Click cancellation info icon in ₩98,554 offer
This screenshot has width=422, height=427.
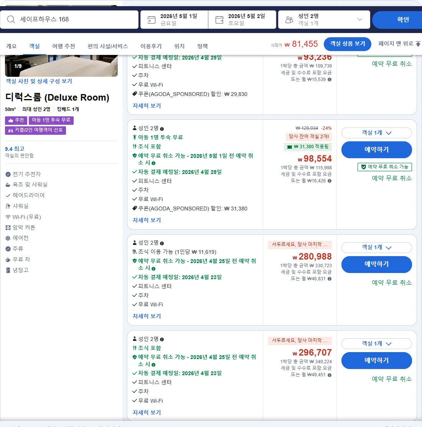click(x=153, y=163)
